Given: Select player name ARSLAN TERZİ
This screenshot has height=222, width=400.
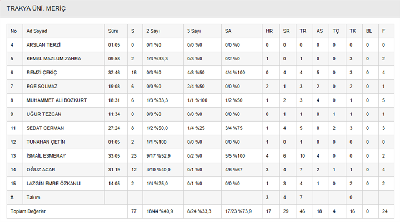Looking at the screenshot, I should tap(43, 45).
